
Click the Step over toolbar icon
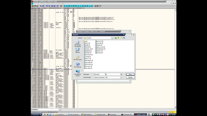(49, 6)
